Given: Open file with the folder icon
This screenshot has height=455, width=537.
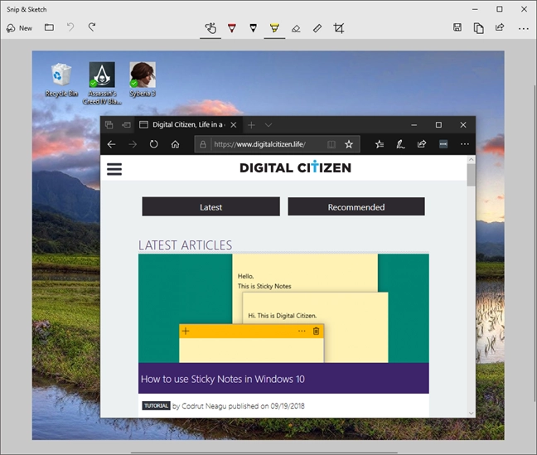Looking at the screenshot, I should [50, 27].
